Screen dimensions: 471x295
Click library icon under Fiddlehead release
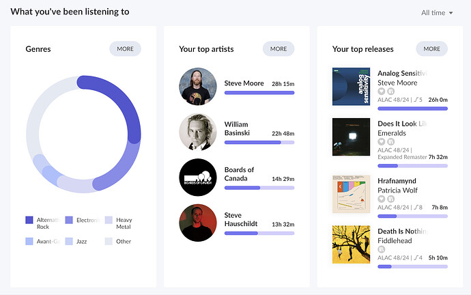[381, 249]
